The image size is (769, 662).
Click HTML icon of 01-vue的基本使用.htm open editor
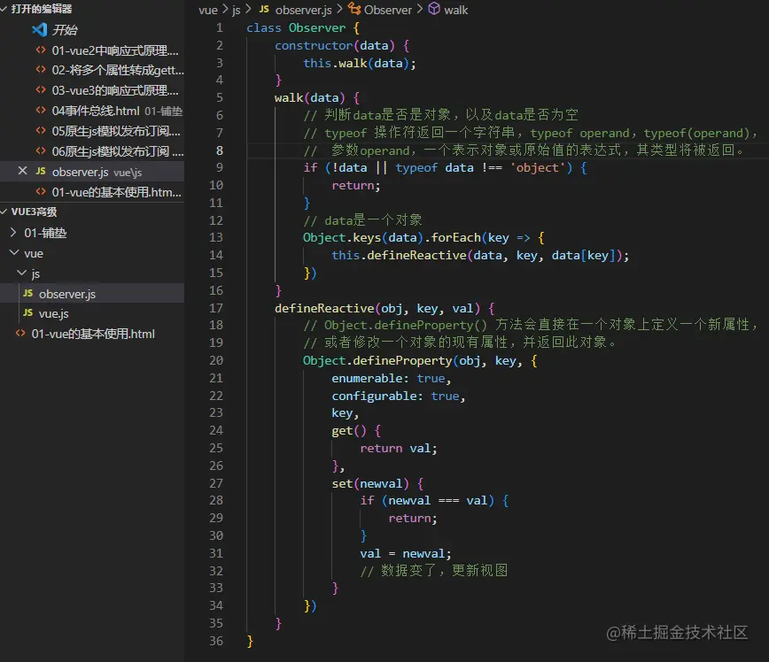(41, 191)
